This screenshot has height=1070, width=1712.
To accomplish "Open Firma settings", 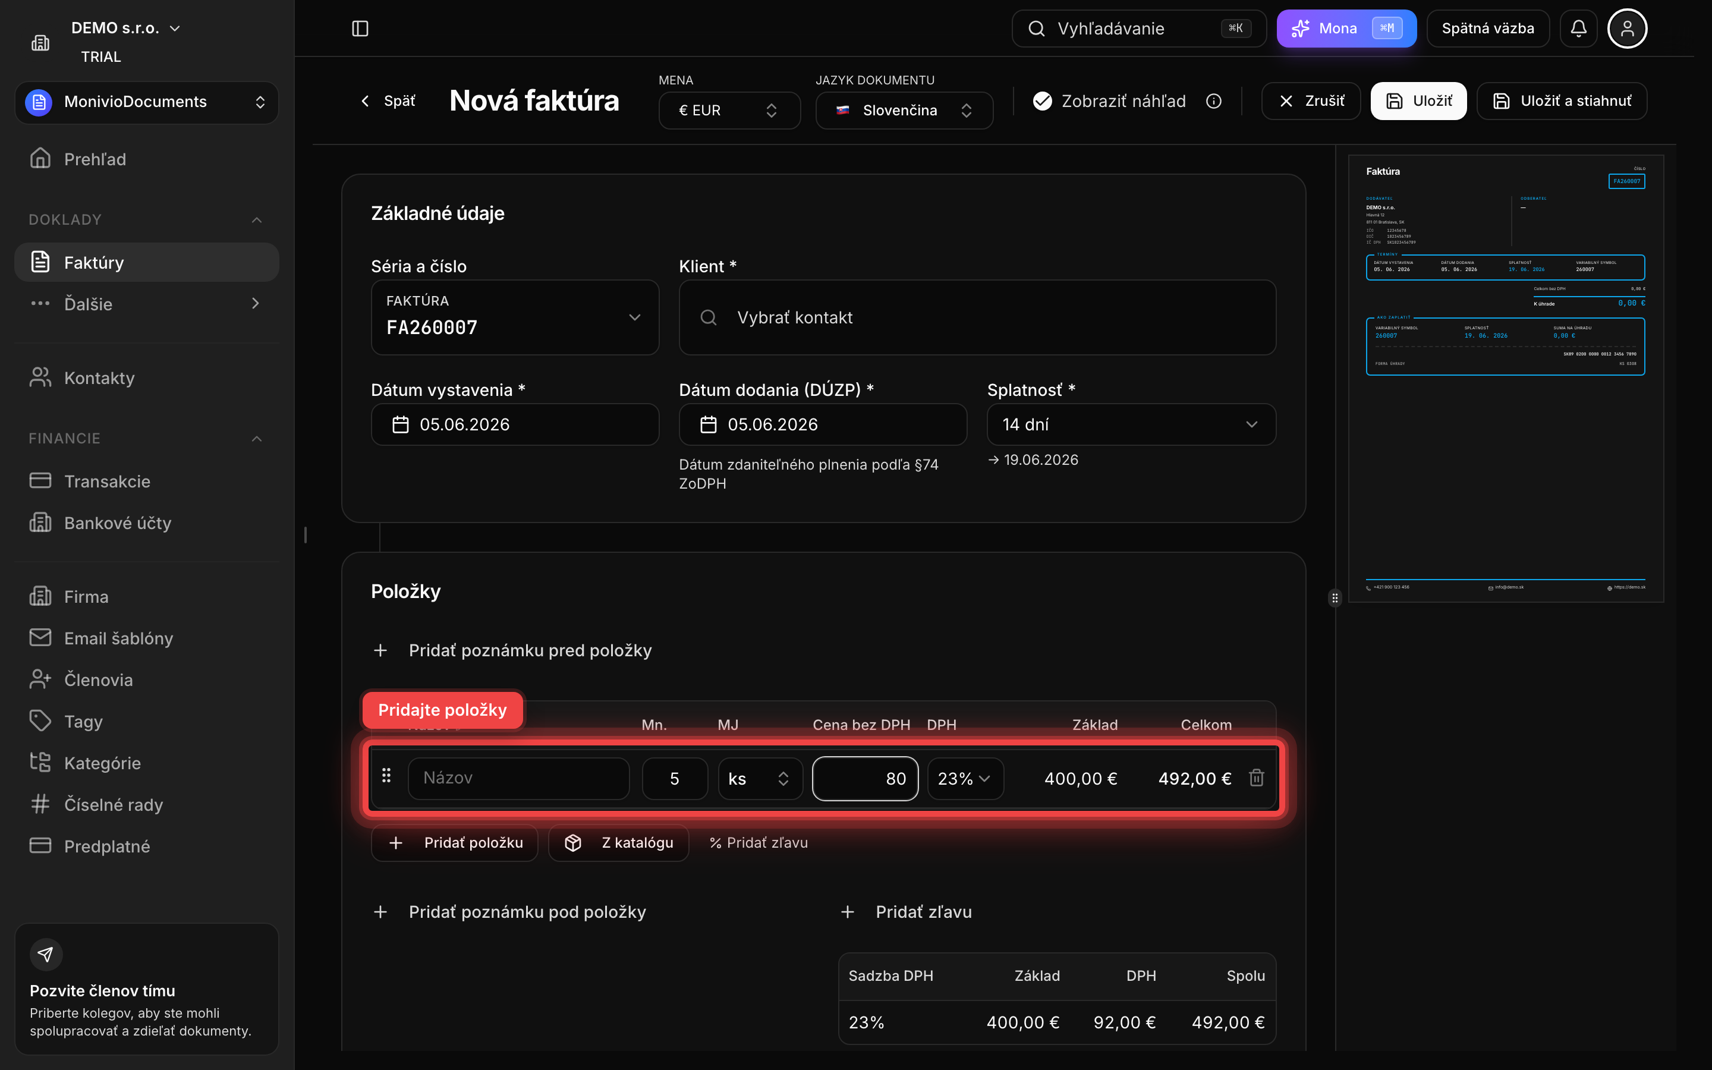I will [146, 597].
